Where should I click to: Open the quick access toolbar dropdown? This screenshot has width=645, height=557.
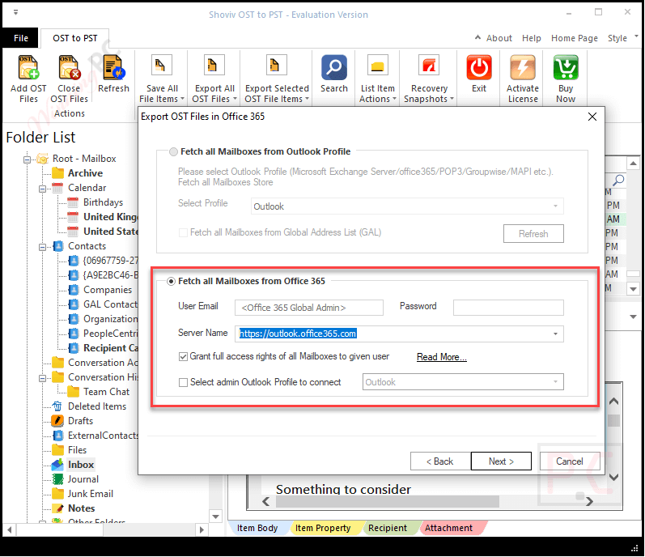[15, 12]
